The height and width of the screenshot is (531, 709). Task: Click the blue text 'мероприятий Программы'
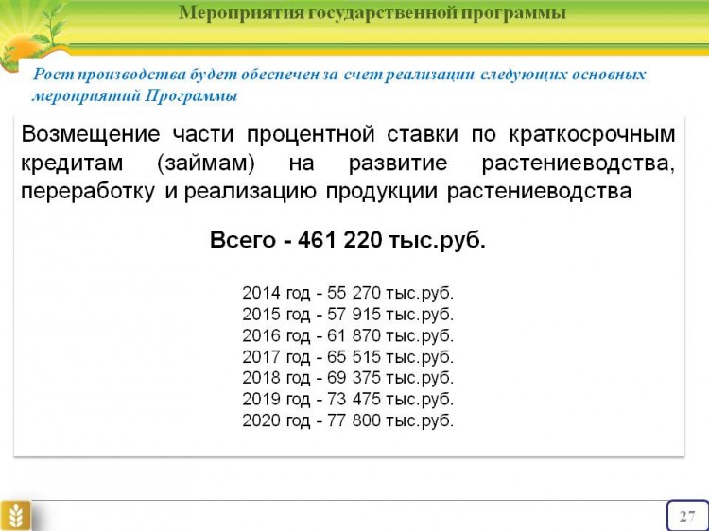pos(135,95)
